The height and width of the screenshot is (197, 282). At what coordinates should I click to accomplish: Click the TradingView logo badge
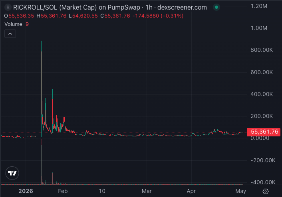click(x=12, y=173)
